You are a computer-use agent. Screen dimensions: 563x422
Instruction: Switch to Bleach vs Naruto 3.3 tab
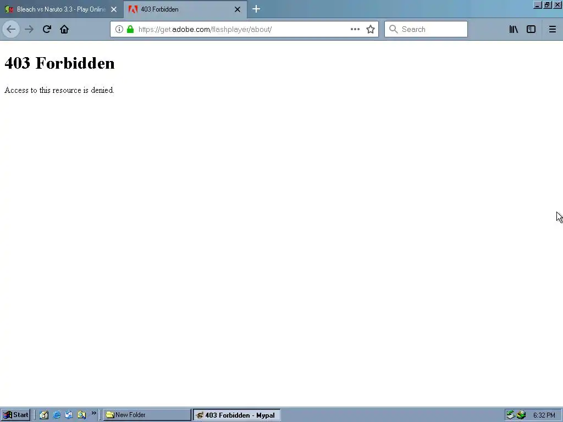point(62,9)
